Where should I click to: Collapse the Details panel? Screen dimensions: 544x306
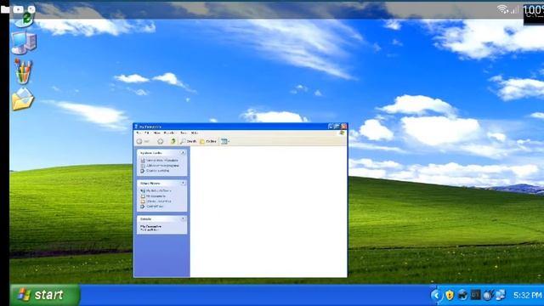[x=183, y=219]
